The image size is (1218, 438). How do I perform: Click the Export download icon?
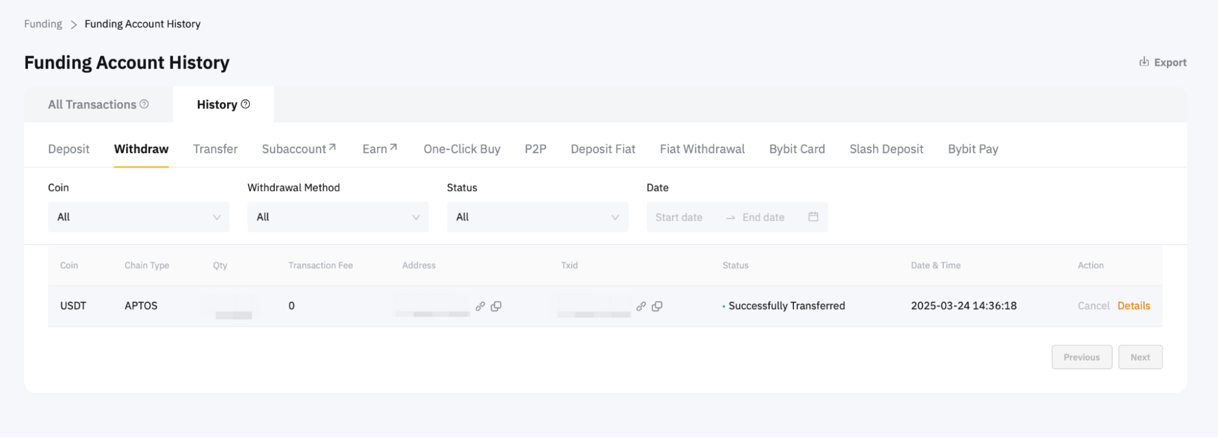1144,62
